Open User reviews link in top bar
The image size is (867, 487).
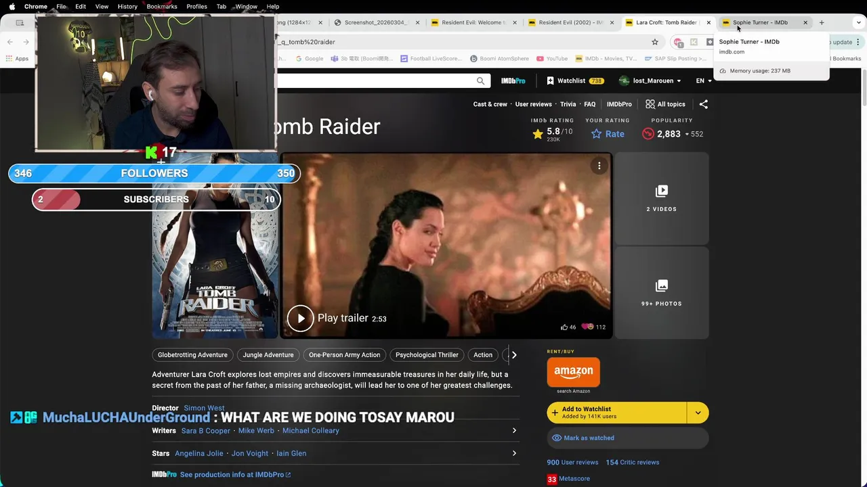click(x=533, y=104)
